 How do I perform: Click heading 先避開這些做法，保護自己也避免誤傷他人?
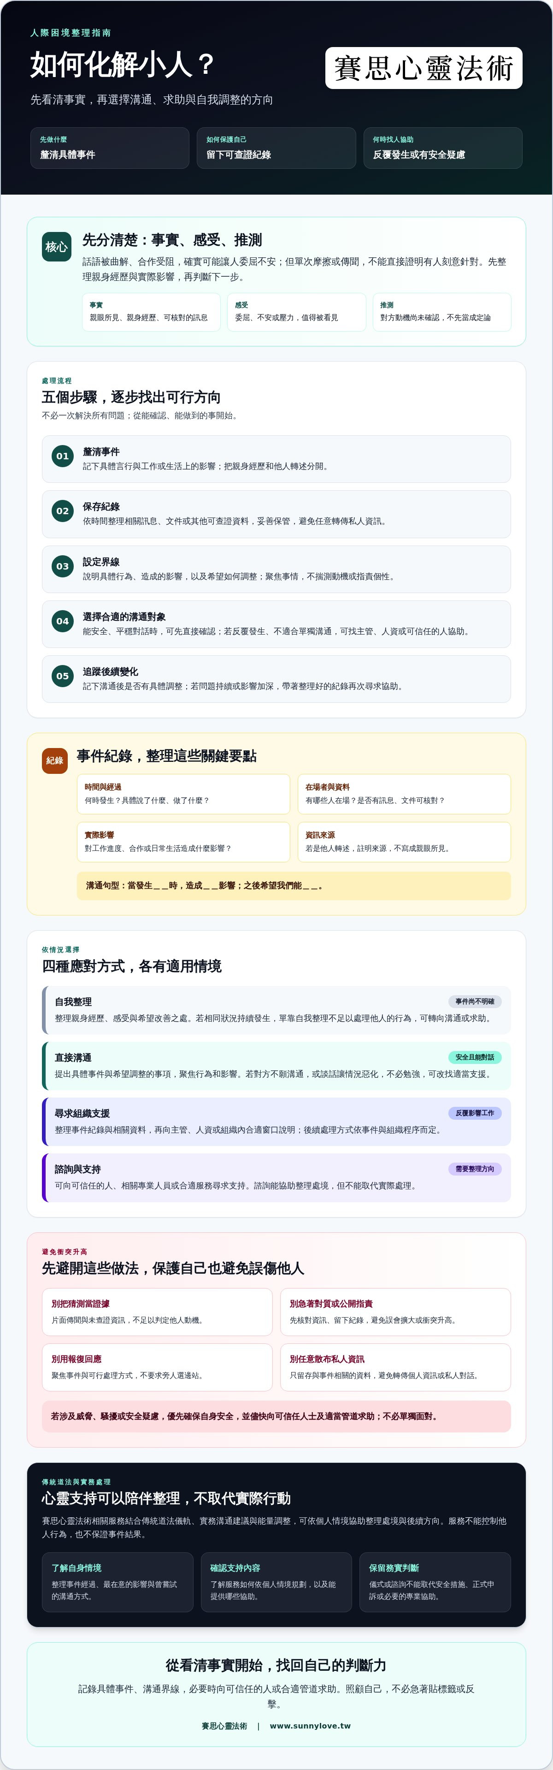(x=173, y=1268)
